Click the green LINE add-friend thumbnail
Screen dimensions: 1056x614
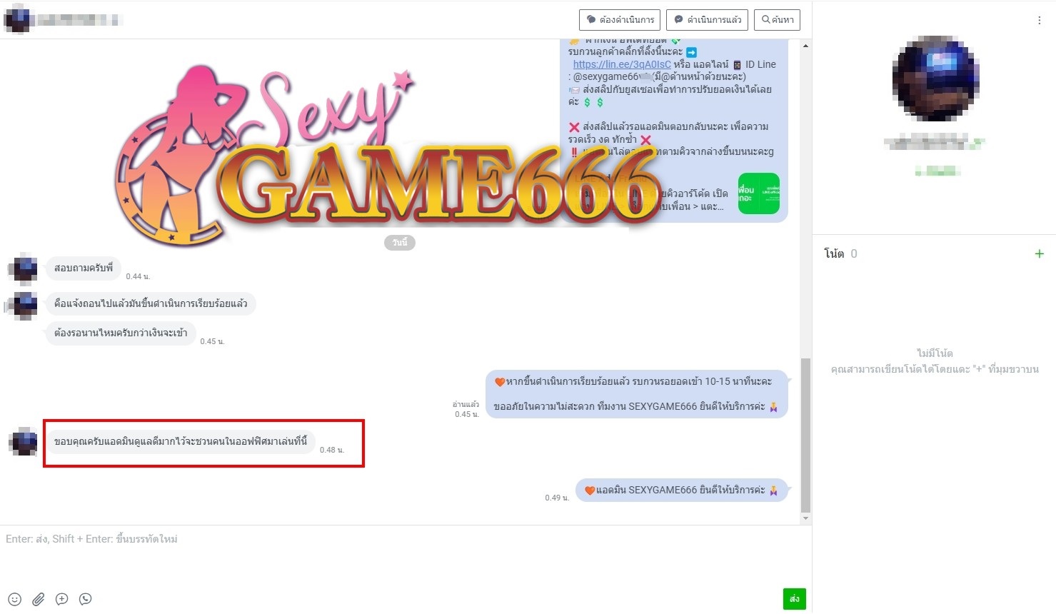(x=758, y=193)
